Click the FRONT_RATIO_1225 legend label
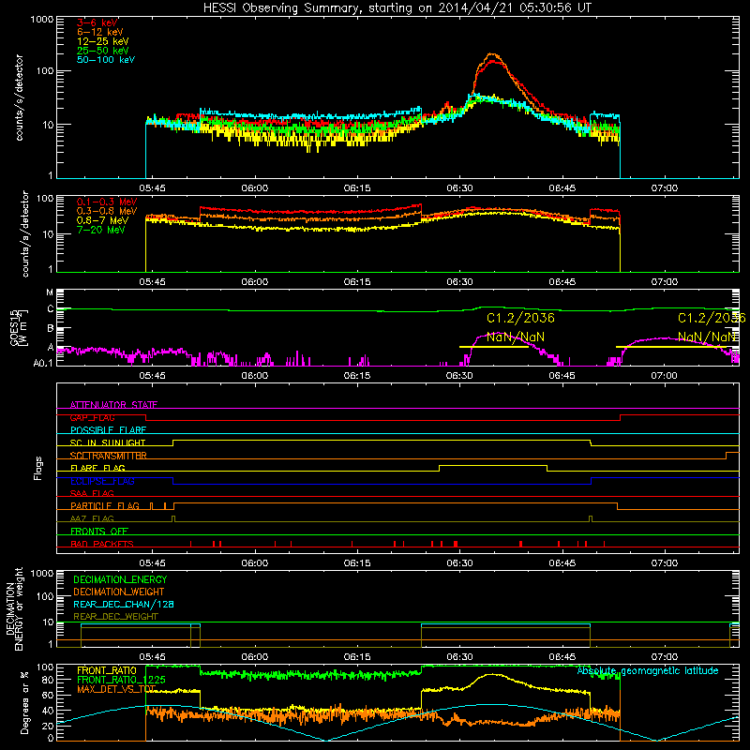The width and height of the screenshot is (750, 750). (121, 681)
